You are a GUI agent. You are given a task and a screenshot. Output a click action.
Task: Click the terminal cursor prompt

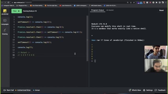95,61
